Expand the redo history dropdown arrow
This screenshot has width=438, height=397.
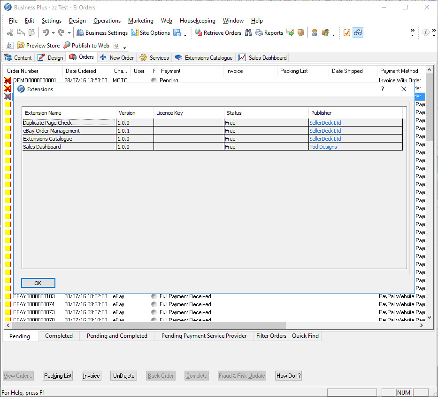(x=69, y=33)
